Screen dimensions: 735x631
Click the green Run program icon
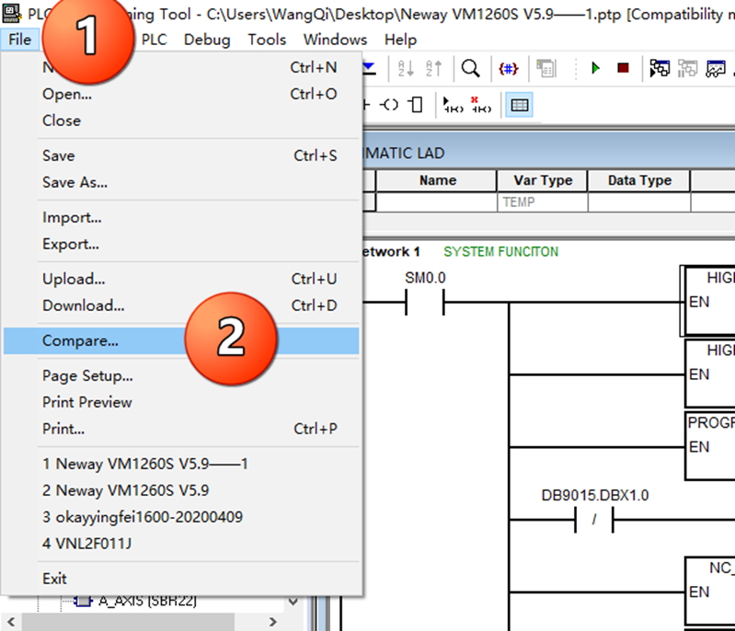coord(595,68)
